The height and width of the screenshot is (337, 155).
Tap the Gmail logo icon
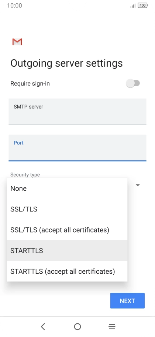tap(17, 42)
